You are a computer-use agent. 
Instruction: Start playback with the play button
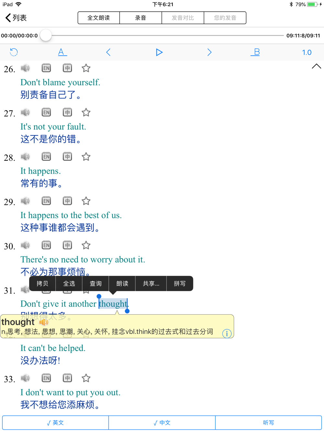[x=159, y=52]
